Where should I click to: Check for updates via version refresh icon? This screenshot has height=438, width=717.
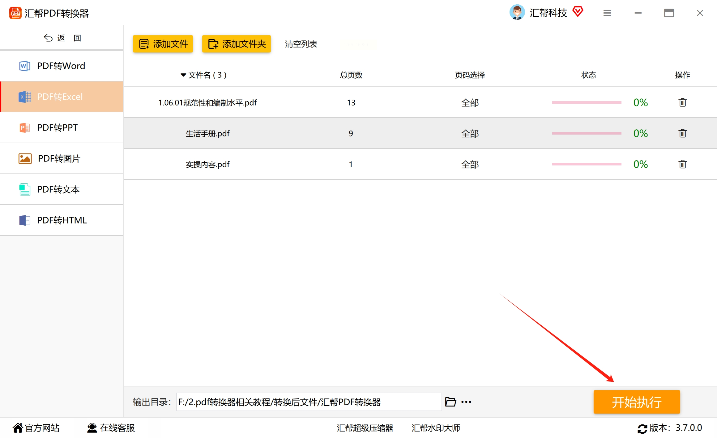point(642,428)
